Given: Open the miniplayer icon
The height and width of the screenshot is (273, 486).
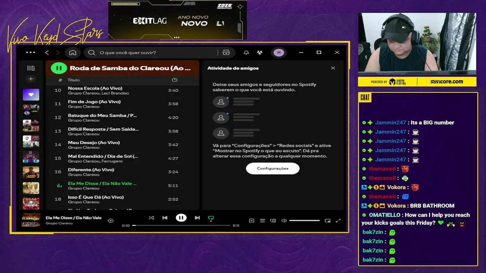Looking at the screenshot, I should pyautogui.click(x=328, y=221).
